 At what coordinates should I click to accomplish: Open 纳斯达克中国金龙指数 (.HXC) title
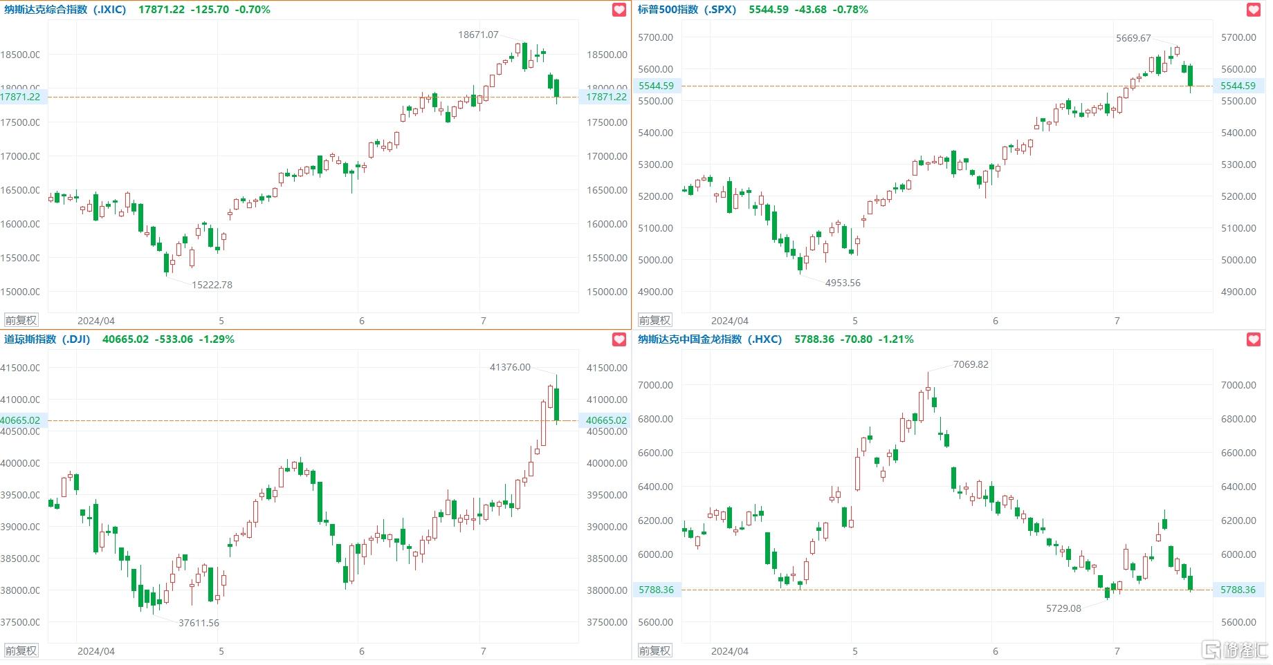pos(710,339)
